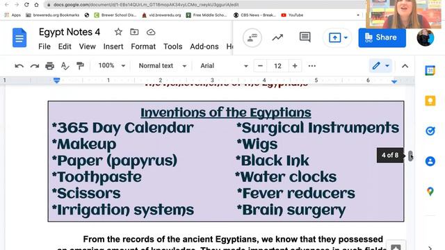The width and height of the screenshot is (445, 250).
Task: Open comment history
Action: click(305, 37)
